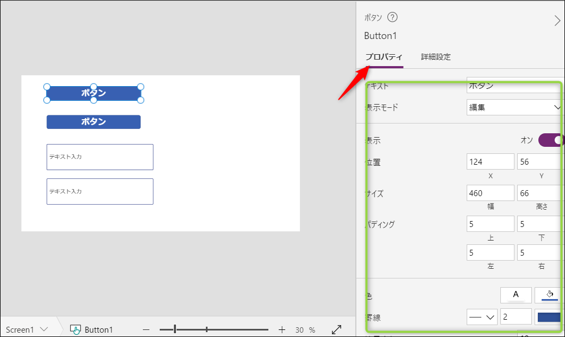This screenshot has width=565, height=337.
Task: Edit the top padding field
Action: (x=491, y=224)
